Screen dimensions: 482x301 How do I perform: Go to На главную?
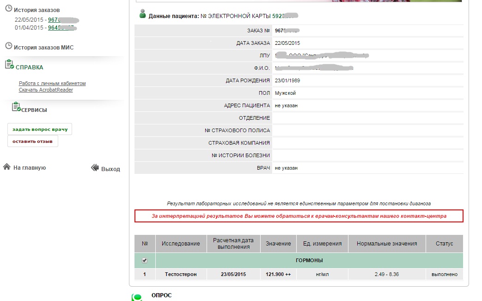30,168
